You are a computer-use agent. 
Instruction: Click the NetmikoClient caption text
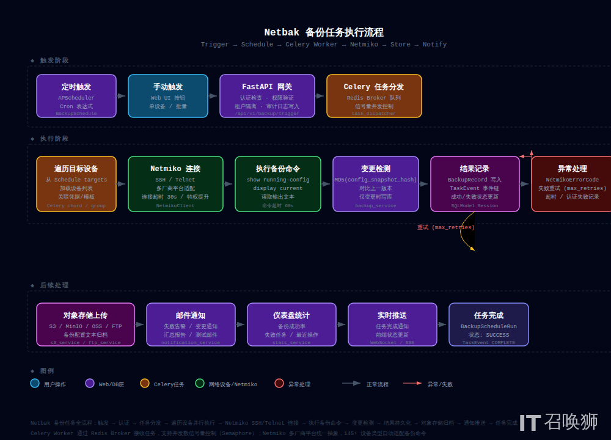point(175,206)
